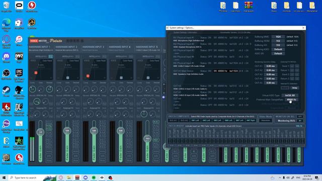Change the Monitoring BUS A1 selector

(300, 121)
